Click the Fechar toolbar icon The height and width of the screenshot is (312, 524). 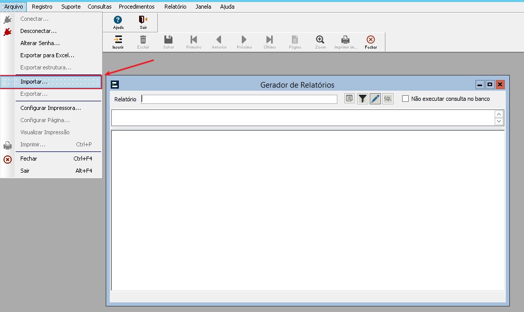tap(371, 40)
